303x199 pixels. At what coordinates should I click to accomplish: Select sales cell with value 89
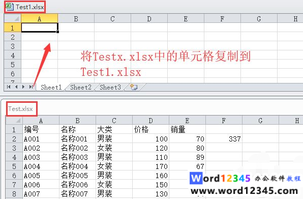click(187, 157)
